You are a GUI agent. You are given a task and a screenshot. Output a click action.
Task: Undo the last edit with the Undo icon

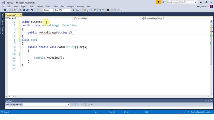tap(32, 10)
